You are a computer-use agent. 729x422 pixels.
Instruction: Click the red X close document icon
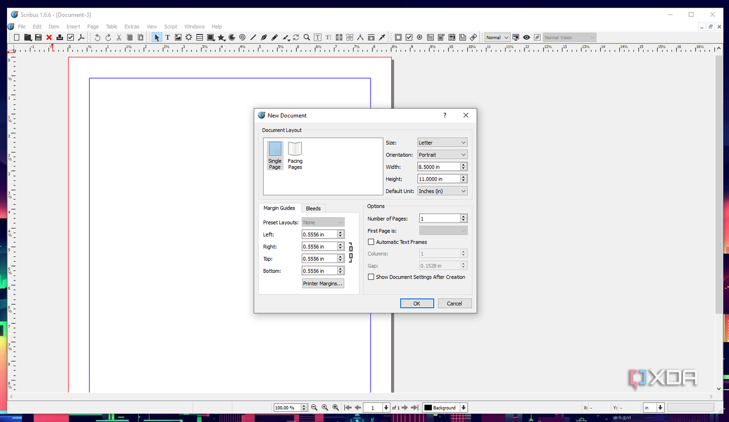tap(49, 37)
